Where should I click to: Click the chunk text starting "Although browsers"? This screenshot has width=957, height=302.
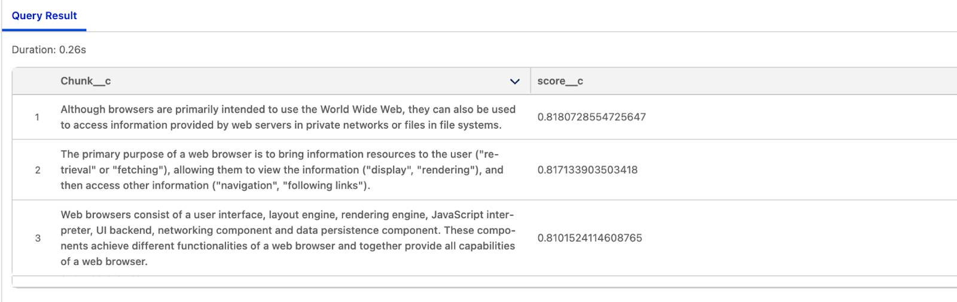pyautogui.click(x=287, y=117)
